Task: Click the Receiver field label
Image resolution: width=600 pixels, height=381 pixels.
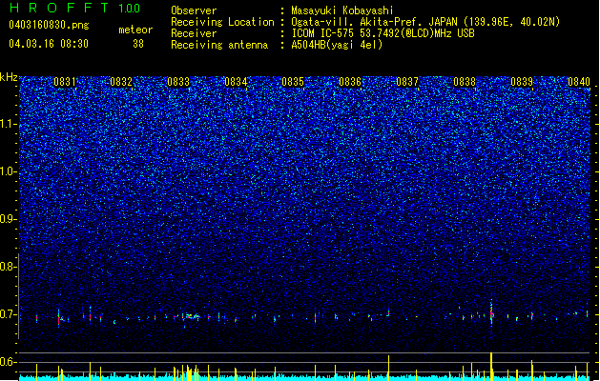Action: [194, 33]
